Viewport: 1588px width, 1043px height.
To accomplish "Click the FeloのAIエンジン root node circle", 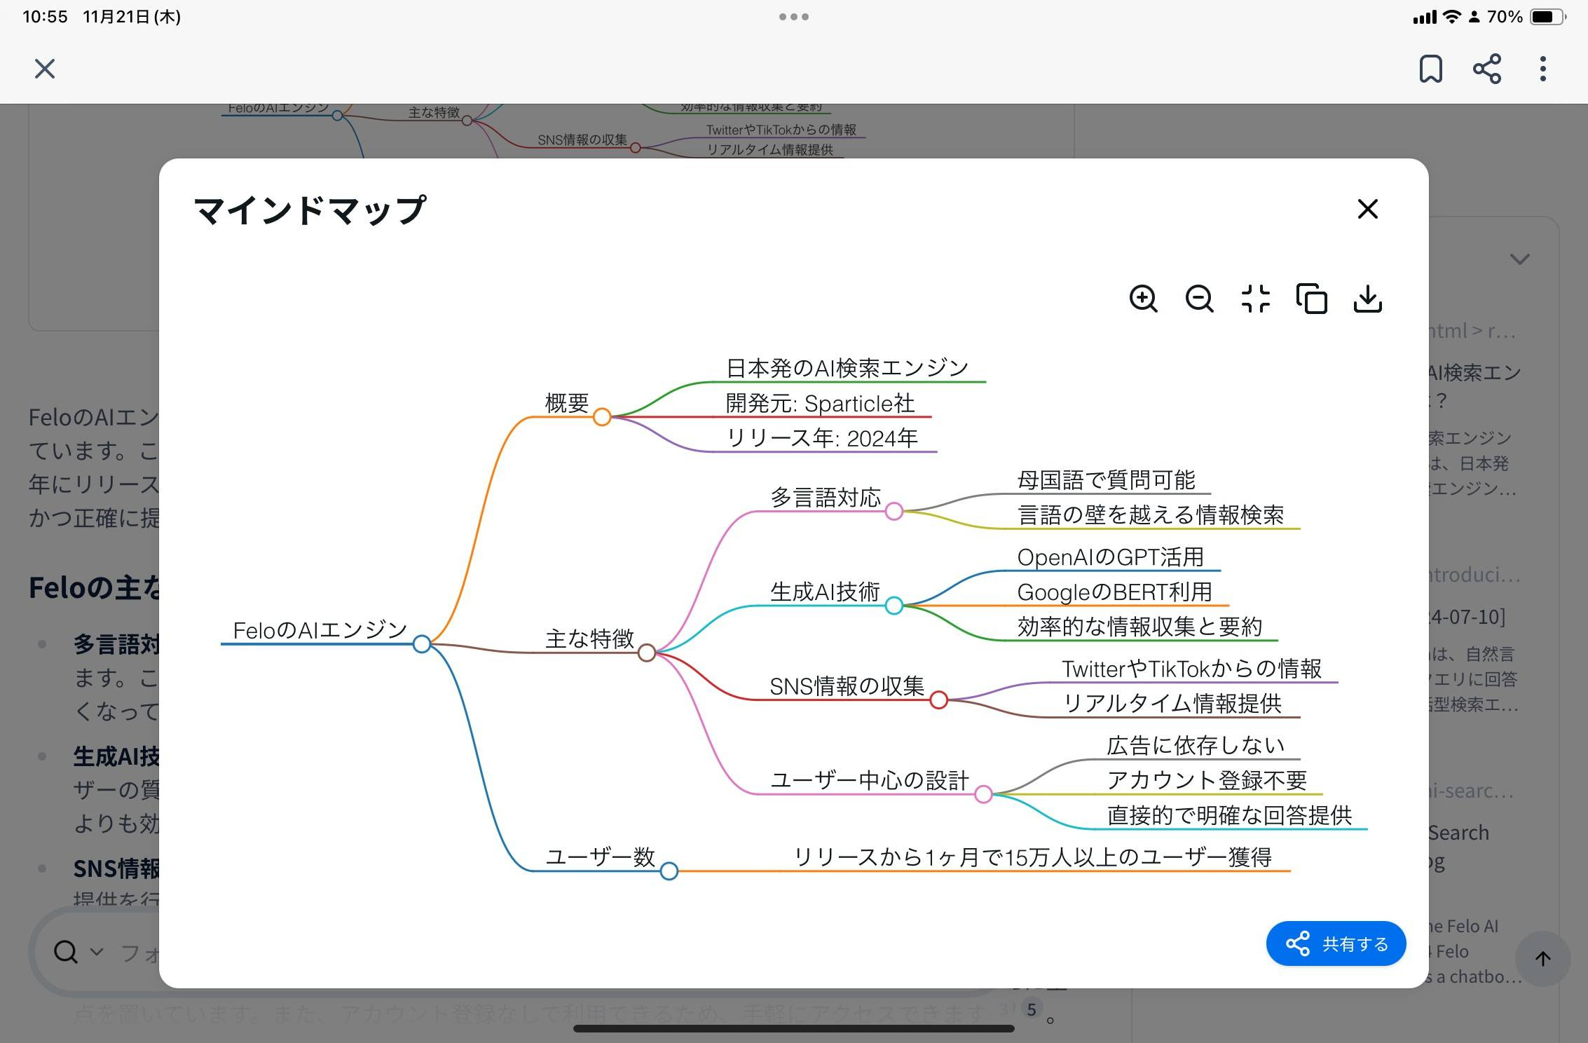I will [x=421, y=643].
